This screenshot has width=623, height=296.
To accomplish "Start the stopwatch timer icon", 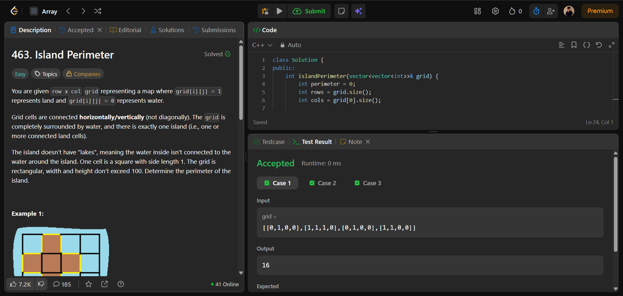I will tap(536, 11).
